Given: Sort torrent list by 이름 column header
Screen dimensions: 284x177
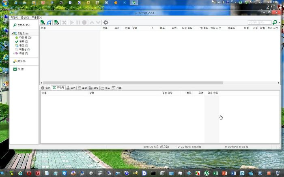Looking at the screenshot, I should coord(43,28).
